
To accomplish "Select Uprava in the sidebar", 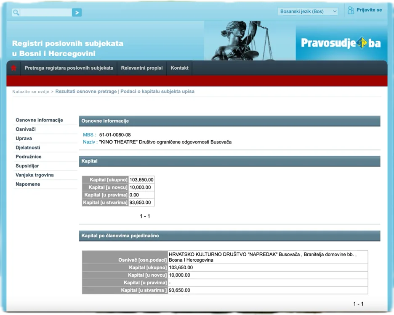I will [24, 139].
